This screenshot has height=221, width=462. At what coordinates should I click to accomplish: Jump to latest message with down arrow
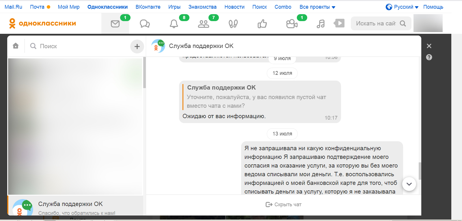[x=409, y=184]
